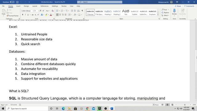This screenshot has width=197, height=111.
Task: Click the Cut icon
Action: pos(8,10)
